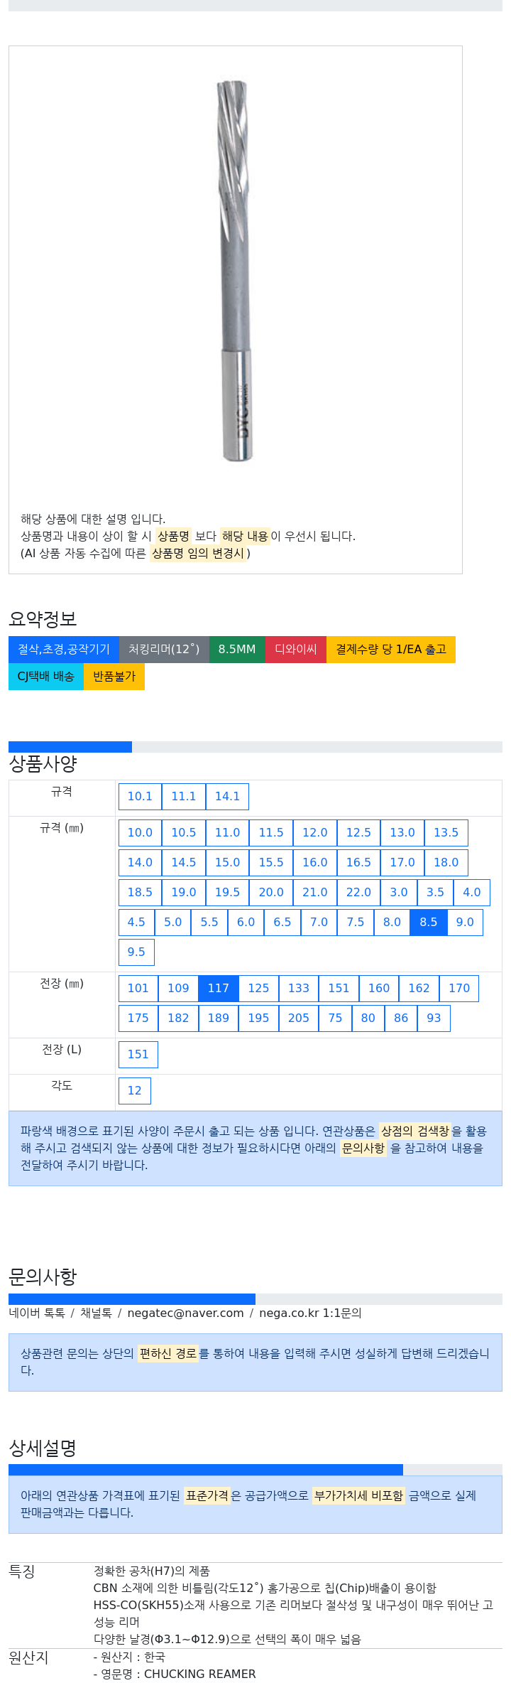Click the 반품불가 yellow tag
Screen dimensions: 511x1683
[x=114, y=677]
